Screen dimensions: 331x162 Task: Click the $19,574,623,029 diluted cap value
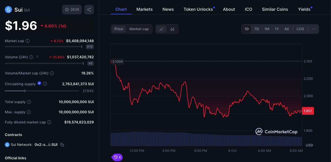pos(79,122)
